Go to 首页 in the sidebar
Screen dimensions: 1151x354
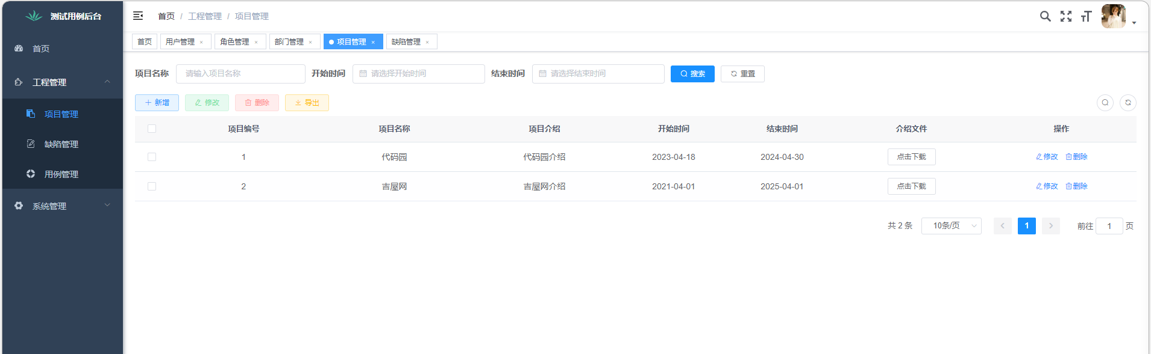pyautogui.click(x=63, y=49)
